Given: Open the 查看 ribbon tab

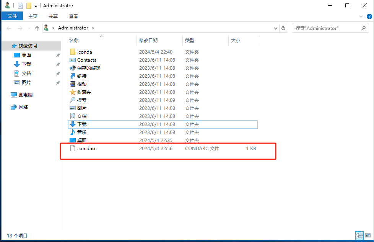Looking at the screenshot, I should (73, 16).
